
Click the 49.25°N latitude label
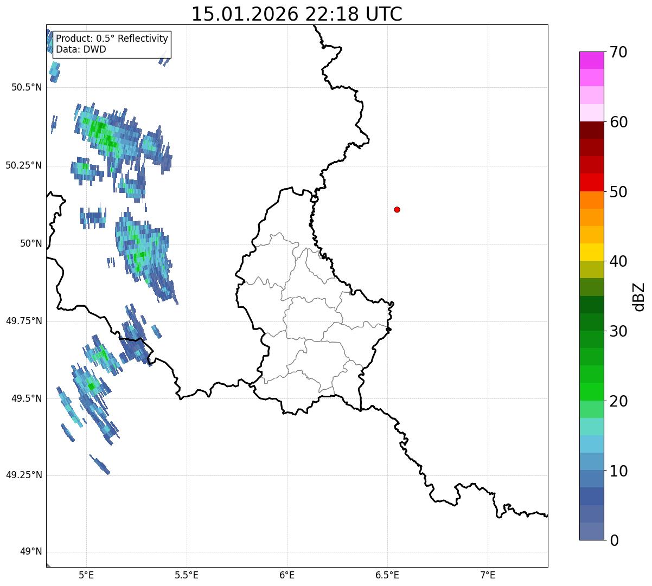point(24,475)
